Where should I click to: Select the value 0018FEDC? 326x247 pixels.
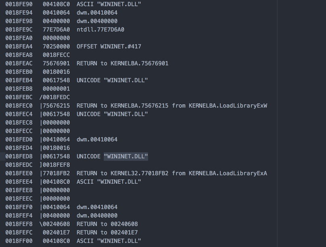pos(56,97)
